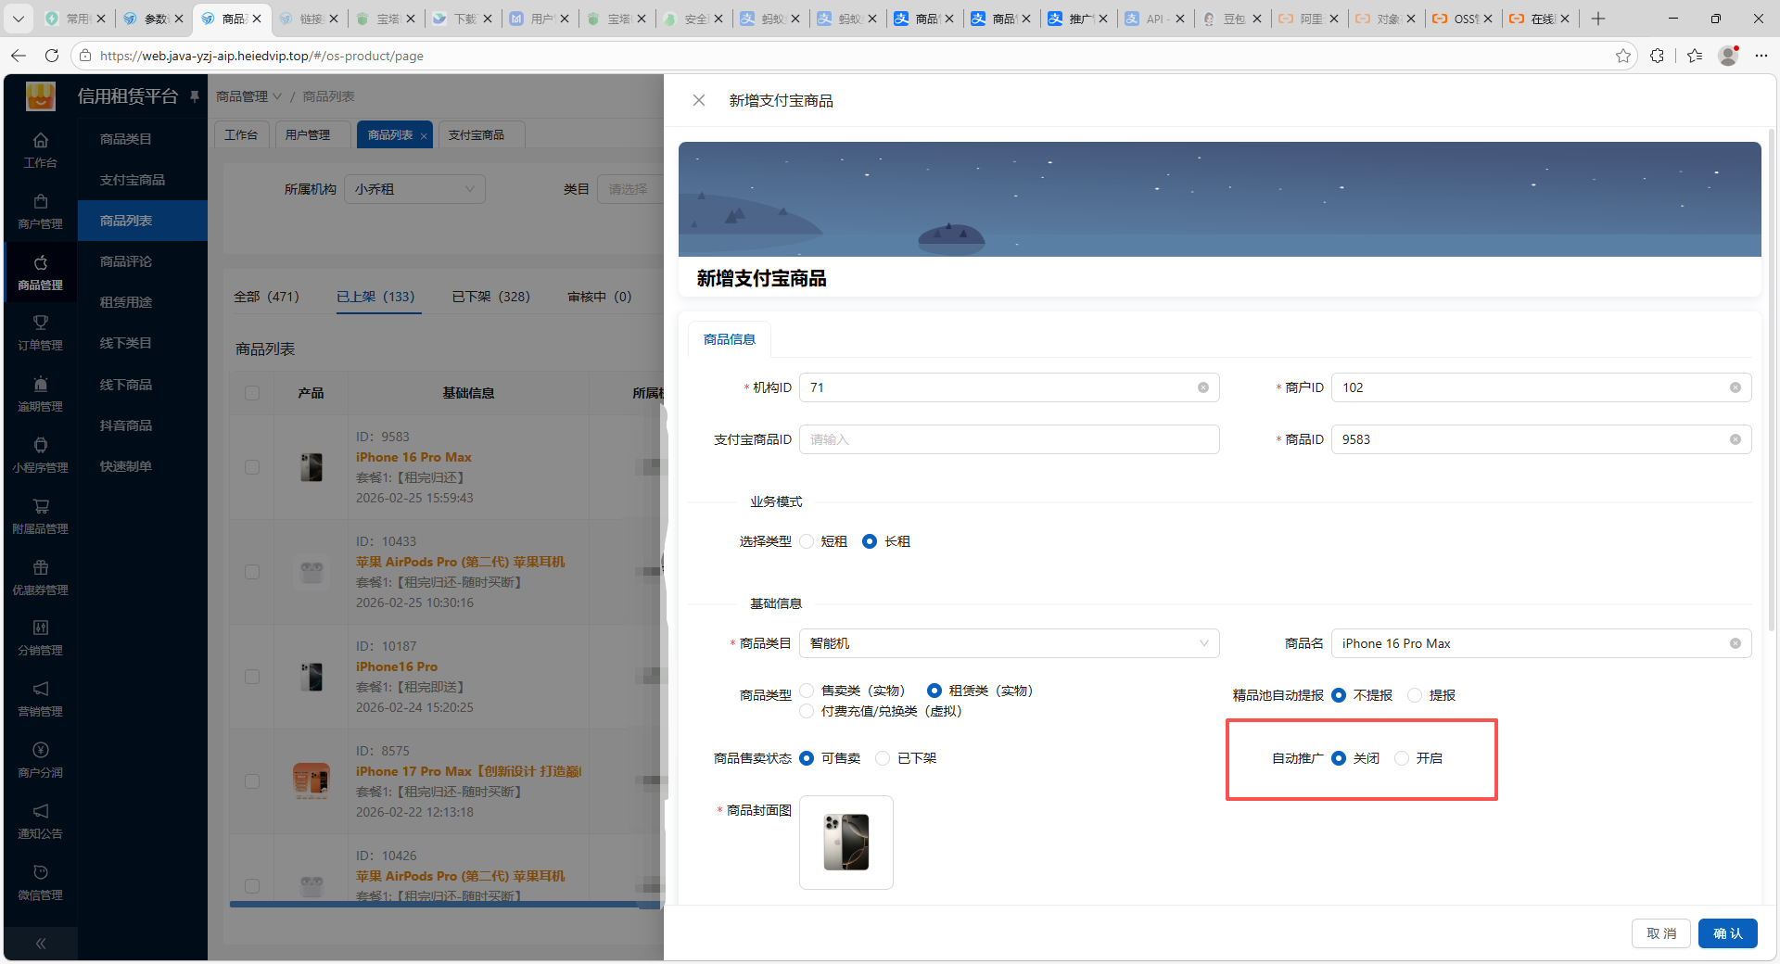Expand the 商品类目 dropdown

(x=1009, y=643)
